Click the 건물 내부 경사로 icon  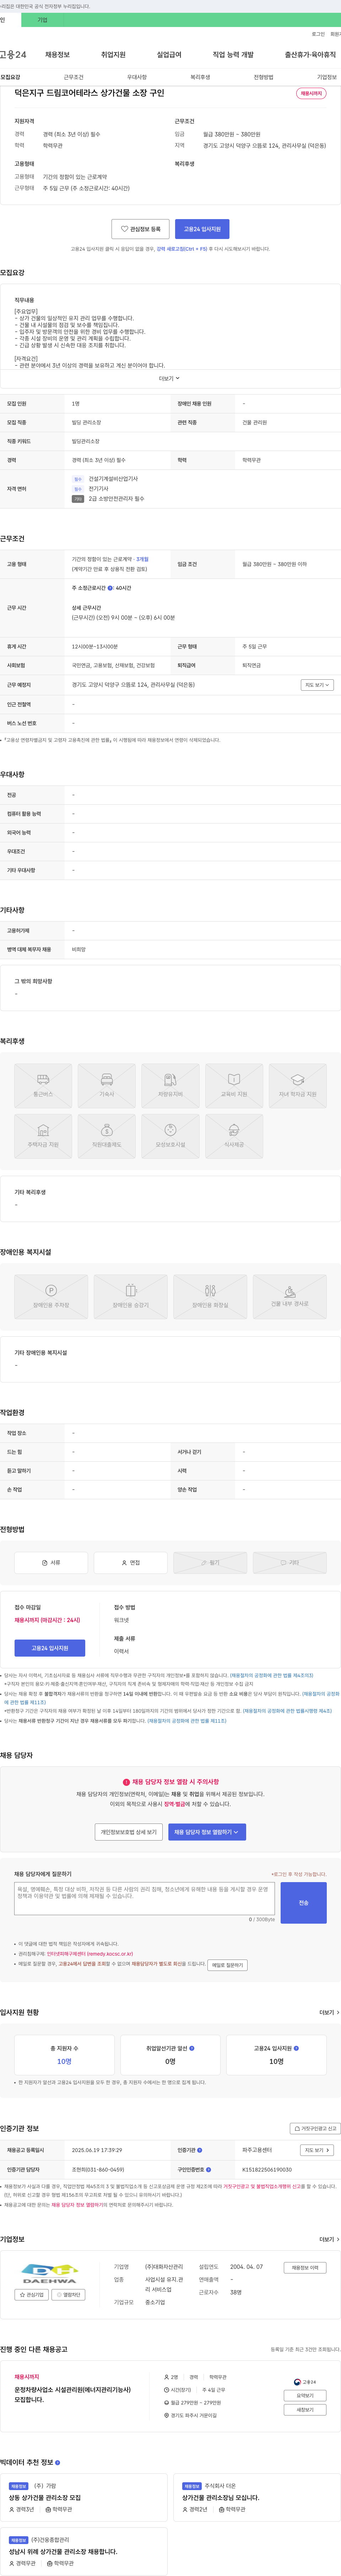click(x=289, y=1297)
